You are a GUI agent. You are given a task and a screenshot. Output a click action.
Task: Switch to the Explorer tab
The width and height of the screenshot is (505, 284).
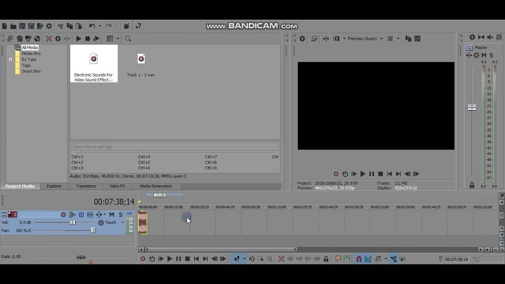coord(54,186)
